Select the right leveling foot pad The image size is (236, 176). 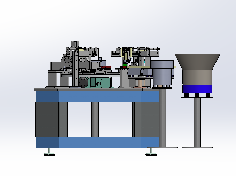tap(151, 154)
